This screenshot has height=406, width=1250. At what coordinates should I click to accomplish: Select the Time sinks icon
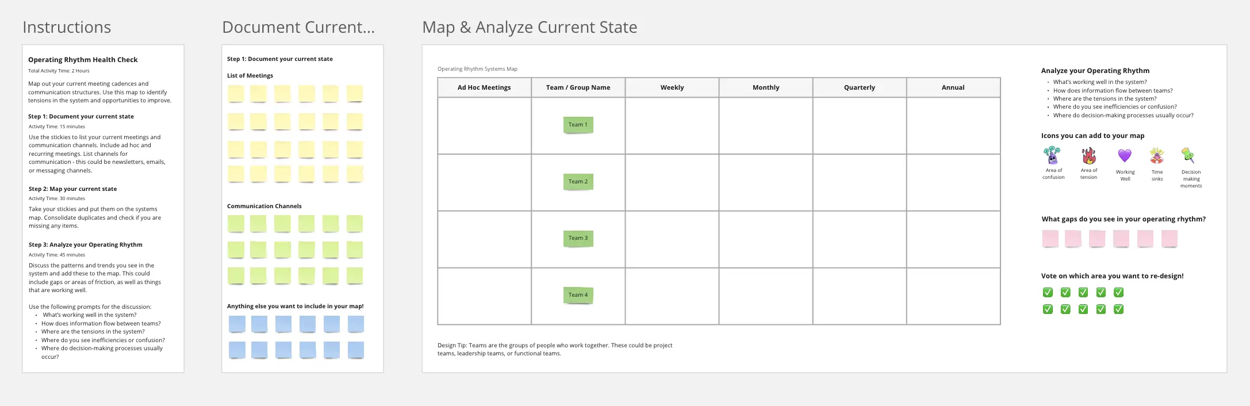click(1157, 155)
